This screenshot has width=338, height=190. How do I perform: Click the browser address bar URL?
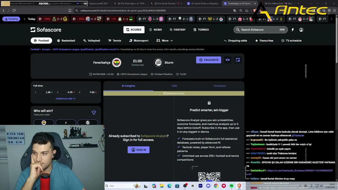(x=123, y=11)
